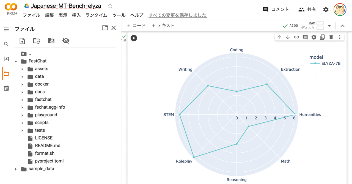352x184 pixels.
Task: Refresh the file browser
Action: coord(36,41)
